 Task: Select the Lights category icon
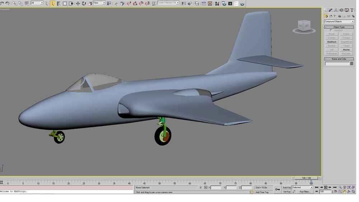coord(335,16)
